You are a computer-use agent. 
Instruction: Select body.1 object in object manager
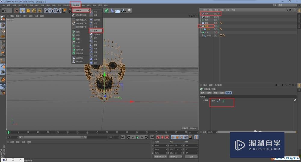tap(209, 36)
